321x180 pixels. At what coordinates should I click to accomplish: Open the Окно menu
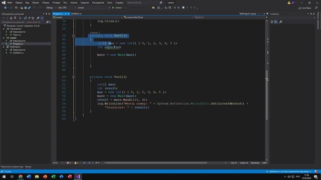(x=110, y=2)
